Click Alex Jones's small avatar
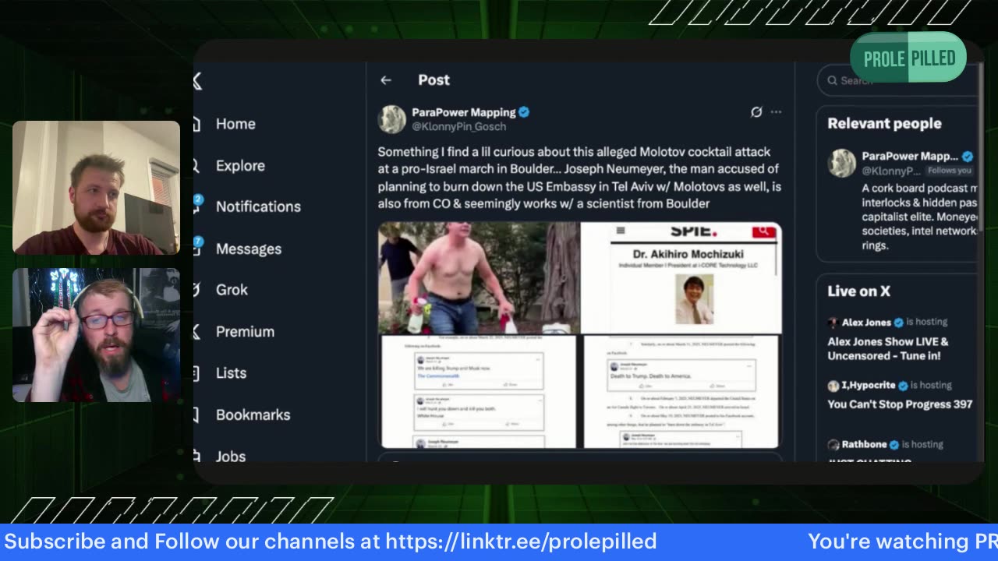 coord(833,322)
